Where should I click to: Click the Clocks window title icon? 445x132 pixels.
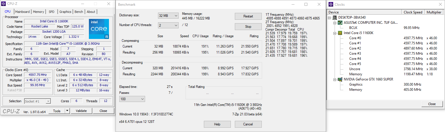coord(330,4)
